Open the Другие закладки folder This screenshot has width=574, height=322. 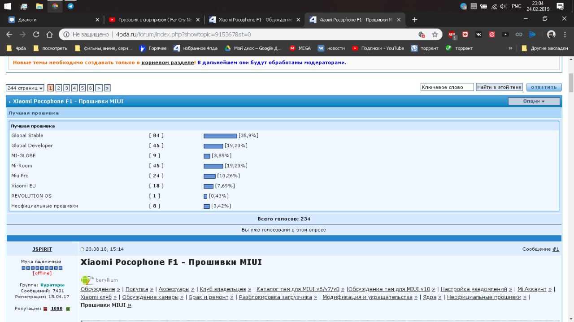tap(545, 48)
